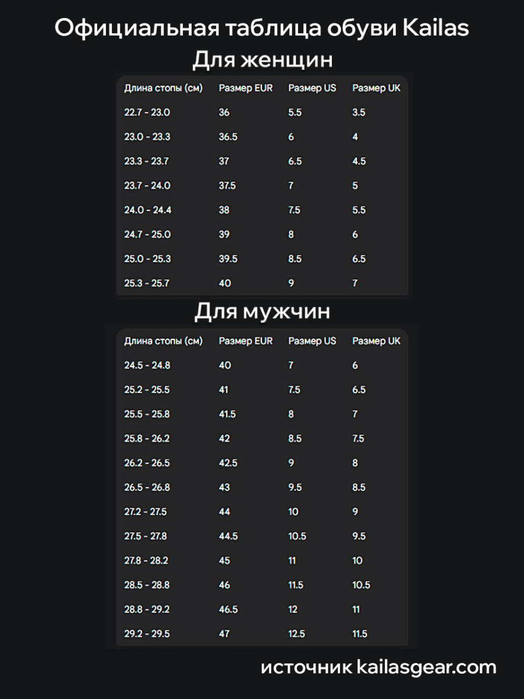Select the foot length row 24.7 - 25.0

pyautogui.click(x=147, y=235)
